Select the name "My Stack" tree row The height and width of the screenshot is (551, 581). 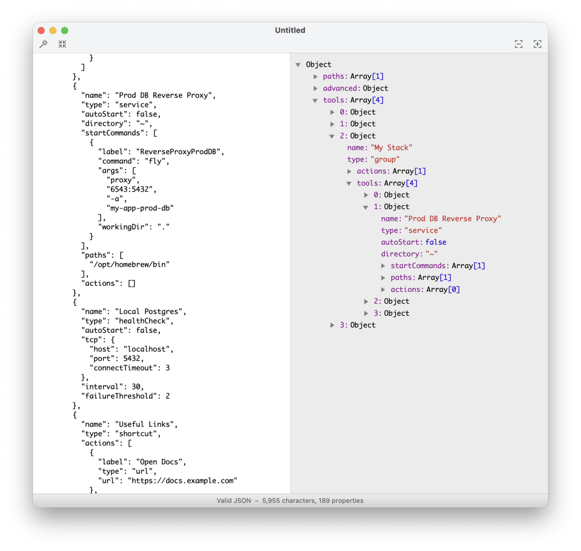point(379,148)
